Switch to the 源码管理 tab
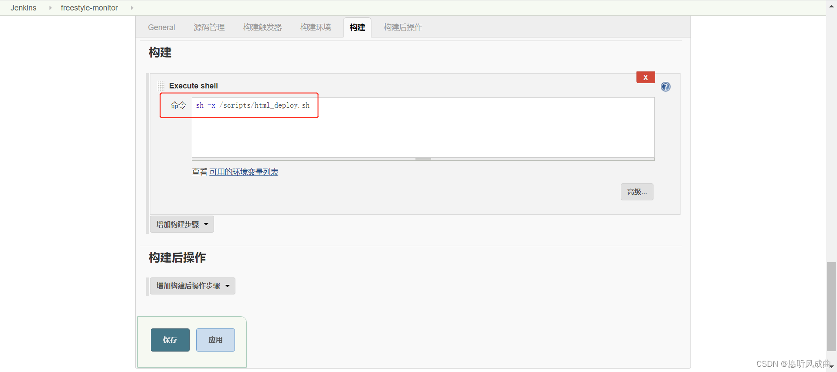 tap(209, 27)
